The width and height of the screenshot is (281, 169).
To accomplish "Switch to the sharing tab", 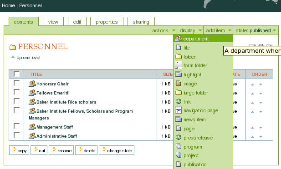I will point(141,22).
